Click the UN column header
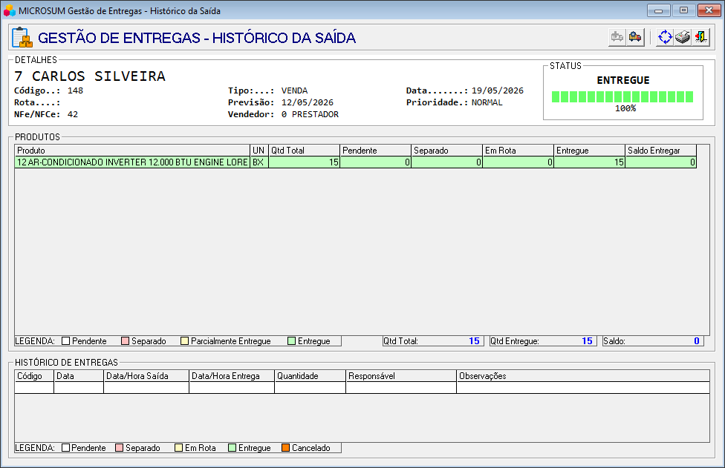 coord(259,151)
